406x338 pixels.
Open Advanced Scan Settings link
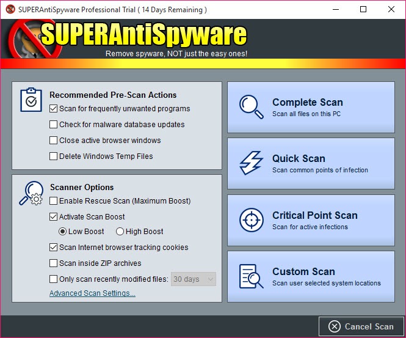92,293
